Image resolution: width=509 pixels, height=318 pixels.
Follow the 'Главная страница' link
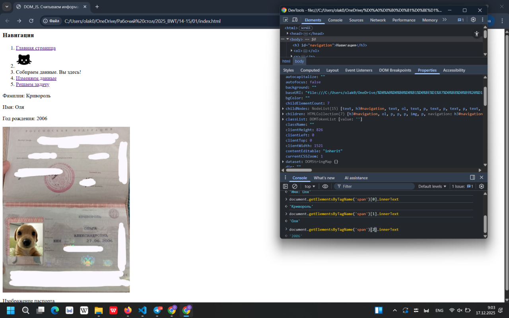coord(36,48)
